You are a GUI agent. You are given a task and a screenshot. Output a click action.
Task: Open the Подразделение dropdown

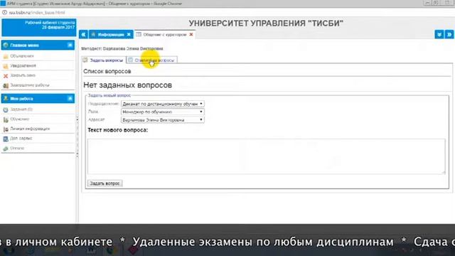pos(163,104)
